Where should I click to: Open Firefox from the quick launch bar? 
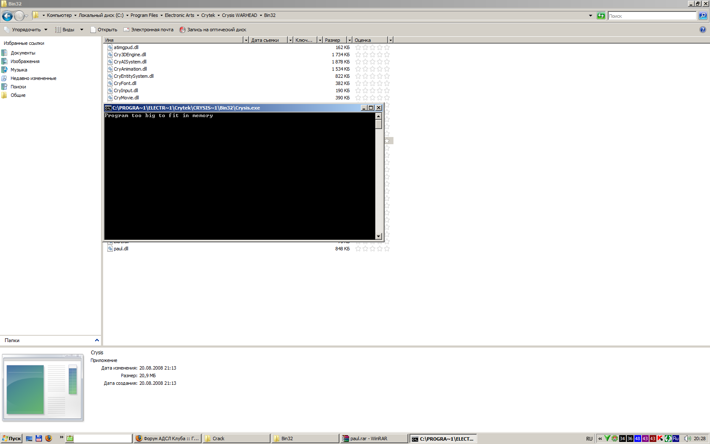tap(49, 439)
